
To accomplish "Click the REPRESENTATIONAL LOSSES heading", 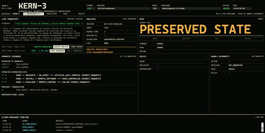I will pyautogui.click(x=13, y=95).
